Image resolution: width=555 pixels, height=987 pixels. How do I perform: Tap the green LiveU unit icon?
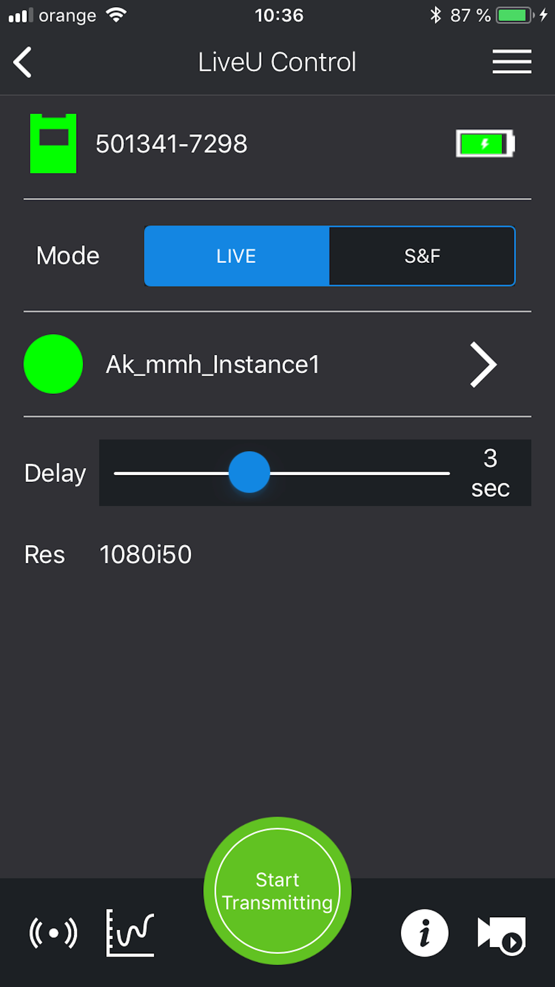pyautogui.click(x=53, y=143)
